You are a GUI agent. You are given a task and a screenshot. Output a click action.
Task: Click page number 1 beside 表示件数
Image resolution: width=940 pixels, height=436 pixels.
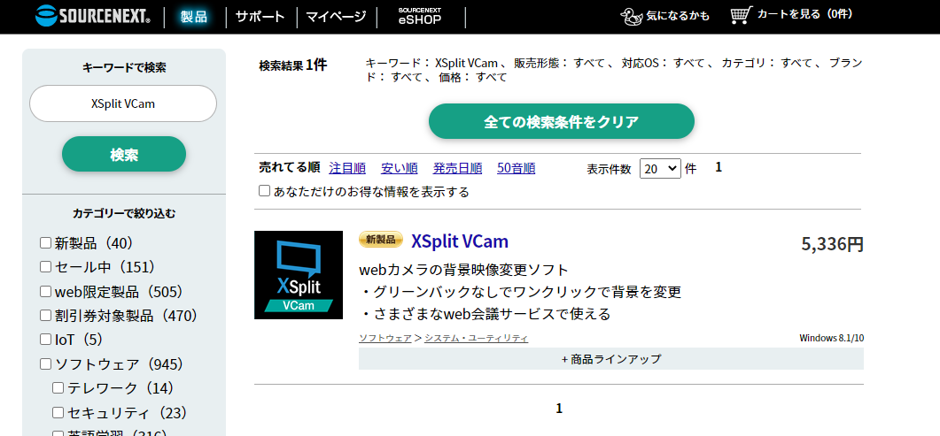click(719, 167)
